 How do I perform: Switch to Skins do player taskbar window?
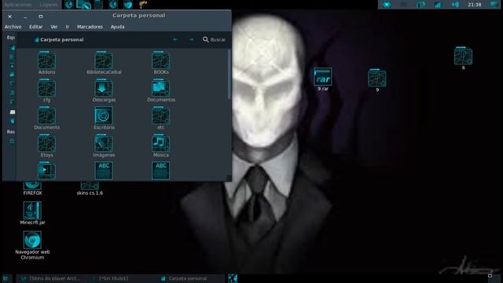point(51,278)
